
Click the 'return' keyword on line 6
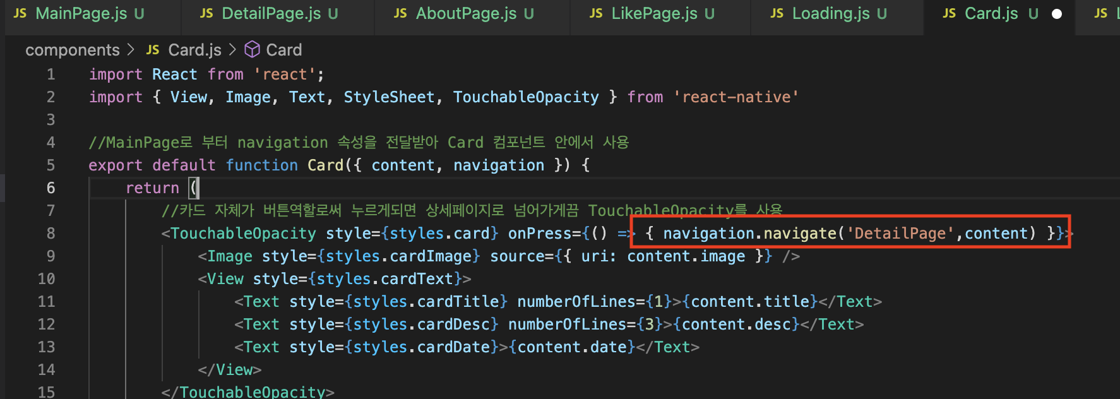153,188
